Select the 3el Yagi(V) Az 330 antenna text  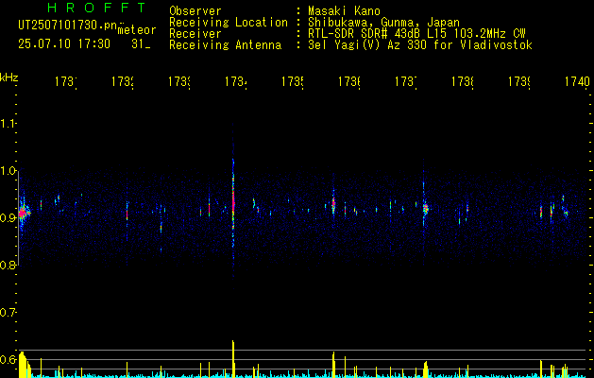[420, 45]
